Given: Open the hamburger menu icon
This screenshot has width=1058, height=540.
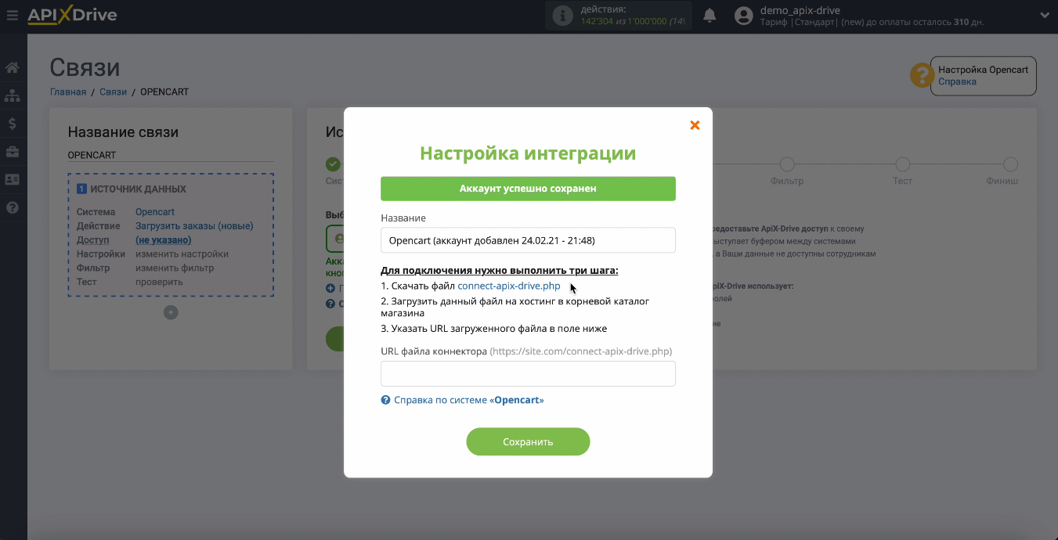Looking at the screenshot, I should [x=12, y=16].
